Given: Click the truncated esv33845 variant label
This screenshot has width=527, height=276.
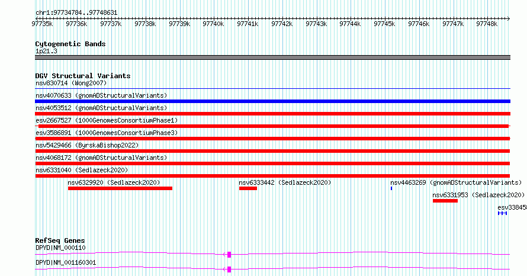Looking at the screenshot, I should tap(512, 207).
